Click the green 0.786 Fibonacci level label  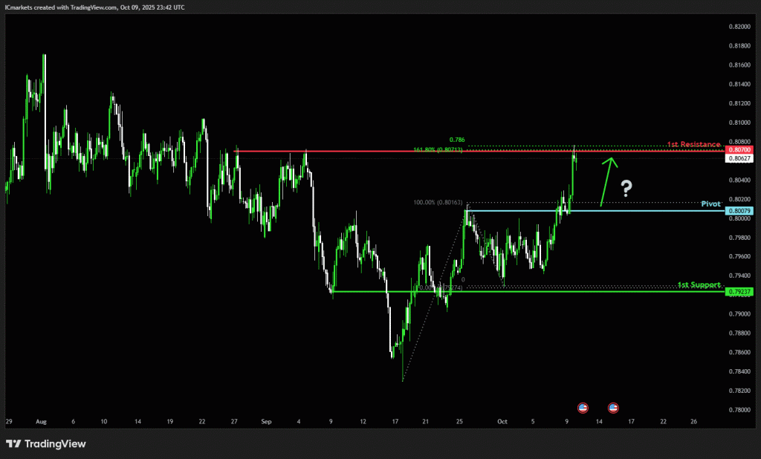coord(457,139)
